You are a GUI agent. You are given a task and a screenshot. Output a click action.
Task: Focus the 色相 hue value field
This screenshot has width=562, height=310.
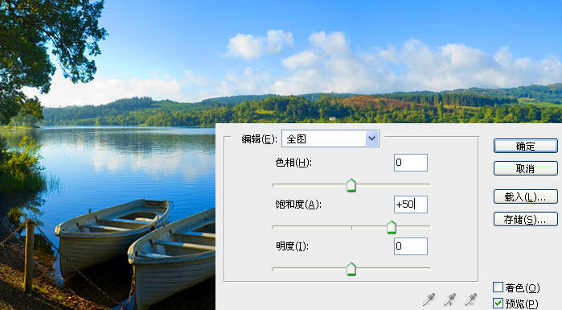pyautogui.click(x=411, y=163)
